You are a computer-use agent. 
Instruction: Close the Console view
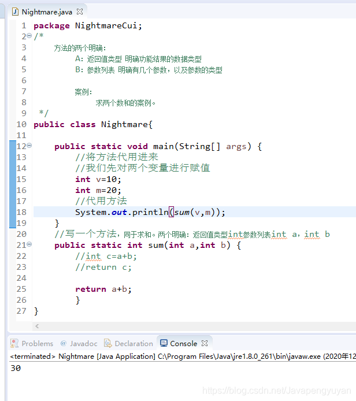click(x=205, y=343)
